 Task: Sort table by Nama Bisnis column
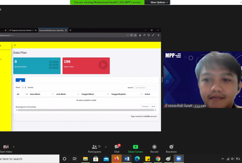click(35, 94)
